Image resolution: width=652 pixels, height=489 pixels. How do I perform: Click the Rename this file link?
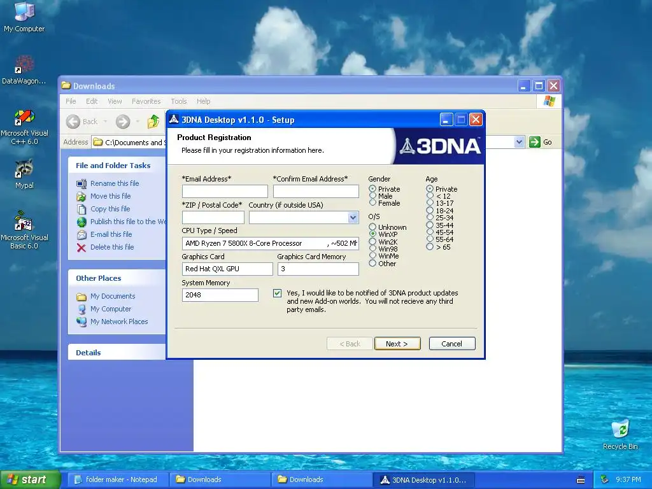coord(115,183)
